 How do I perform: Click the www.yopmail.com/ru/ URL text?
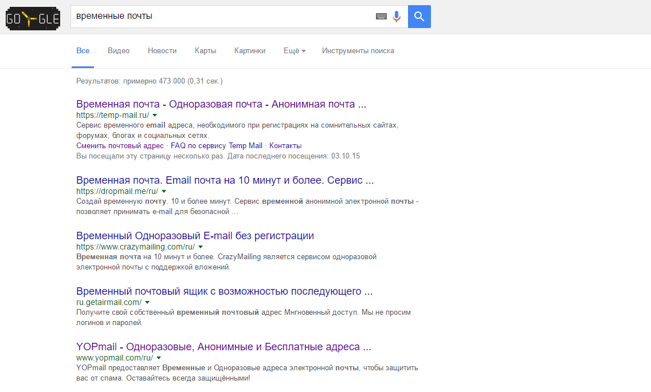click(x=115, y=358)
